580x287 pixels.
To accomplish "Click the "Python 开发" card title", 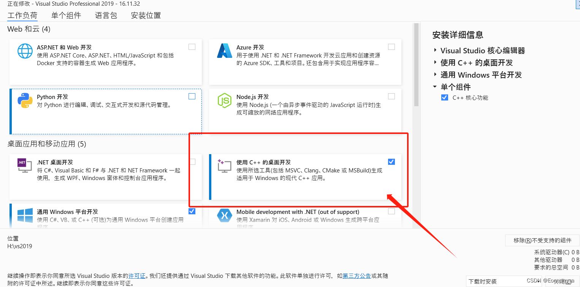I will click(x=52, y=97).
